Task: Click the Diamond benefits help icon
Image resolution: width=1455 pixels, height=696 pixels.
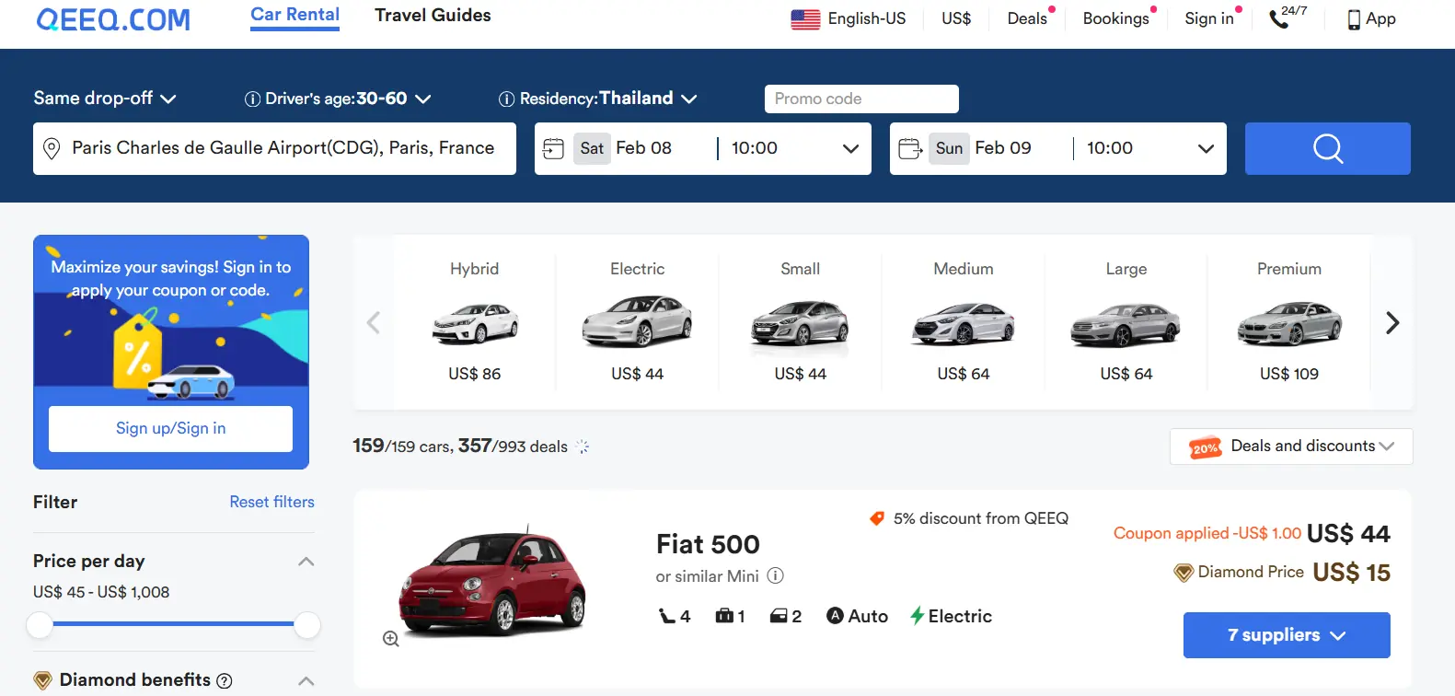Action: pos(225,681)
